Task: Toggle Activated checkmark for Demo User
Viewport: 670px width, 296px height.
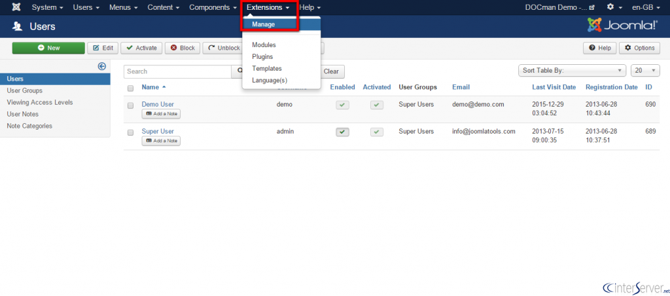Action: [376, 105]
